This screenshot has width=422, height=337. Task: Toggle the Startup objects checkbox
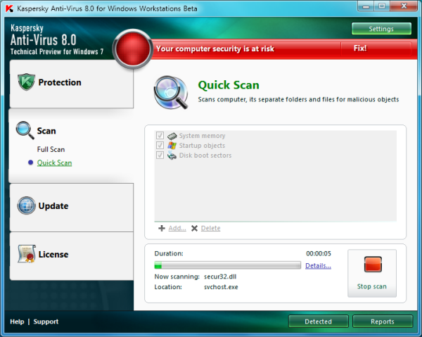click(160, 146)
